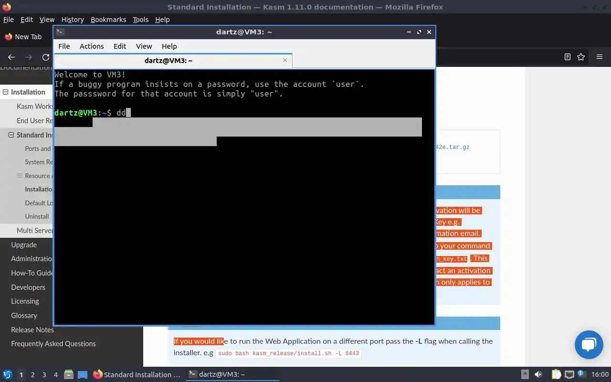Open the Kasm Workspaces sidebar link
This screenshot has width=611, height=382.
point(35,106)
